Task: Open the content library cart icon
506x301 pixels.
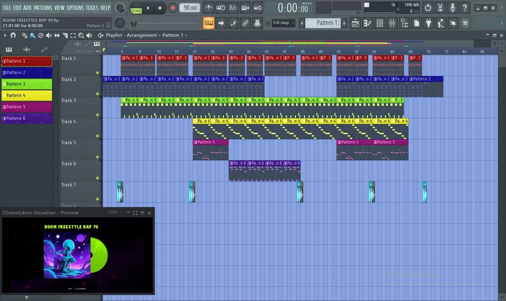Action: tap(465, 23)
